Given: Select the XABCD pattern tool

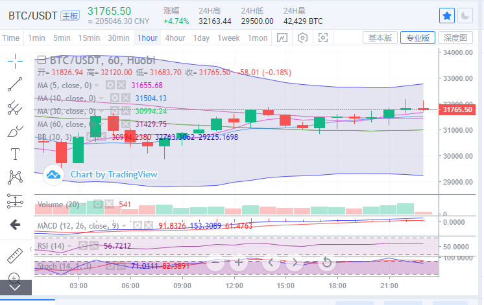Looking at the screenshot, I should coord(15,177).
